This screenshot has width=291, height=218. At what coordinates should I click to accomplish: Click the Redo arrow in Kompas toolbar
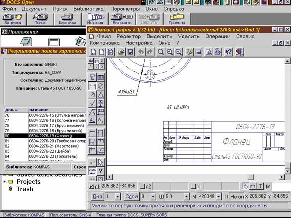150,52
